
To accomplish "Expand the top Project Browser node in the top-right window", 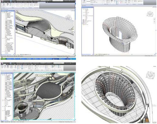I will click(83, 9).
